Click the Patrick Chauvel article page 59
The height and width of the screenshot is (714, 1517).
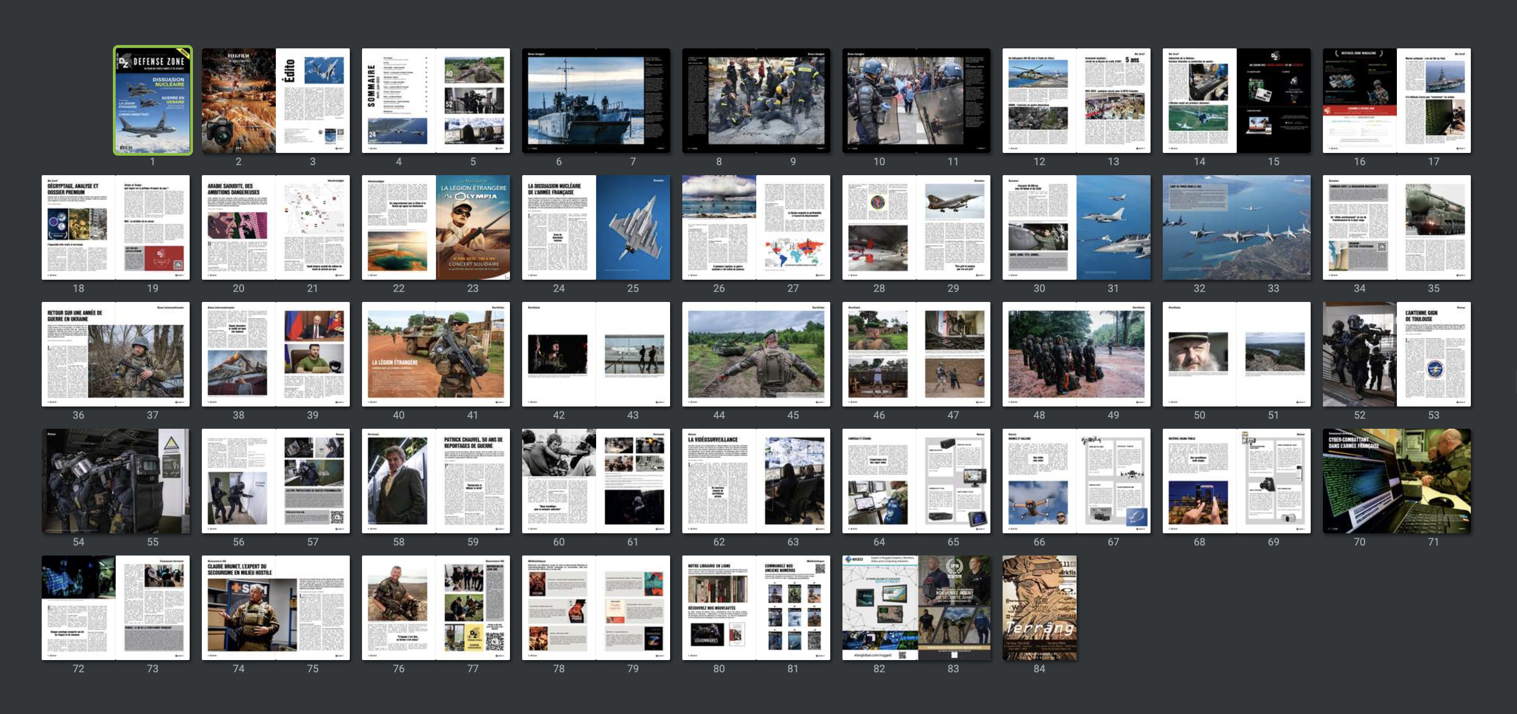473,480
